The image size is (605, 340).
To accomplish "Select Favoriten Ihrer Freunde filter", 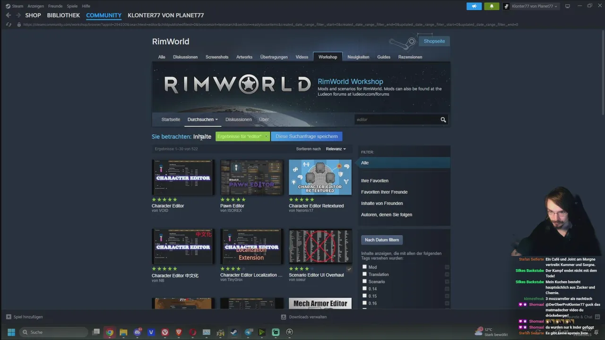I will [x=384, y=192].
